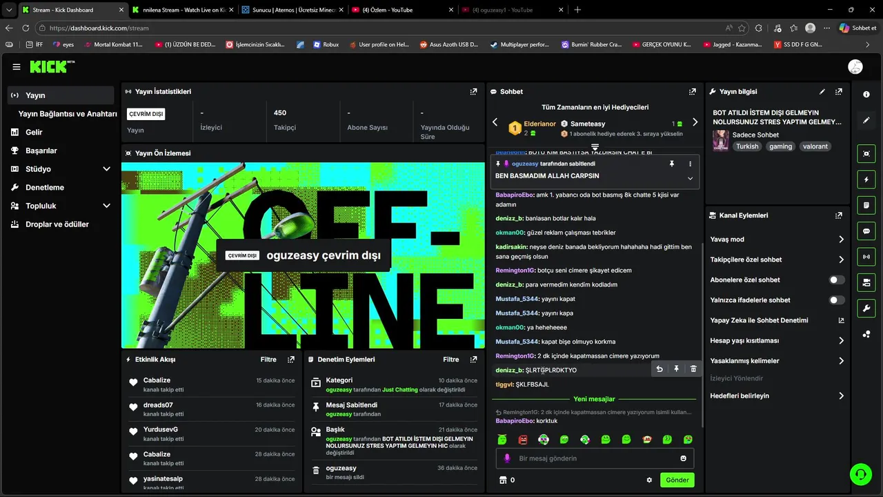Open Hesap yaşı kısıtlaması options
This screenshot has width=883, height=497.
point(777,340)
